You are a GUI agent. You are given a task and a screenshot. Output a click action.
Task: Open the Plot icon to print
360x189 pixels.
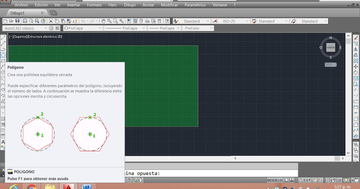(25, 21)
